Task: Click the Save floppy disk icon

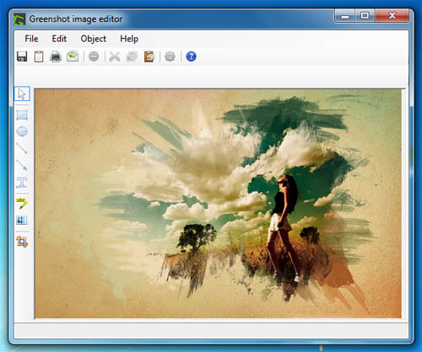Action: click(x=22, y=56)
